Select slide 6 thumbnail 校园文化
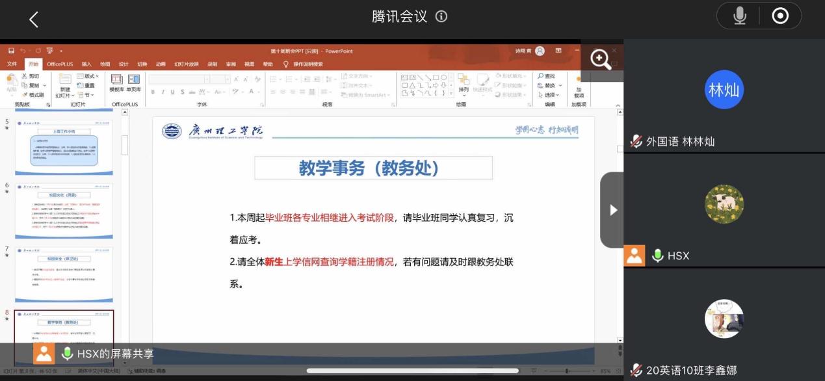This screenshot has height=381, width=825. (x=64, y=211)
